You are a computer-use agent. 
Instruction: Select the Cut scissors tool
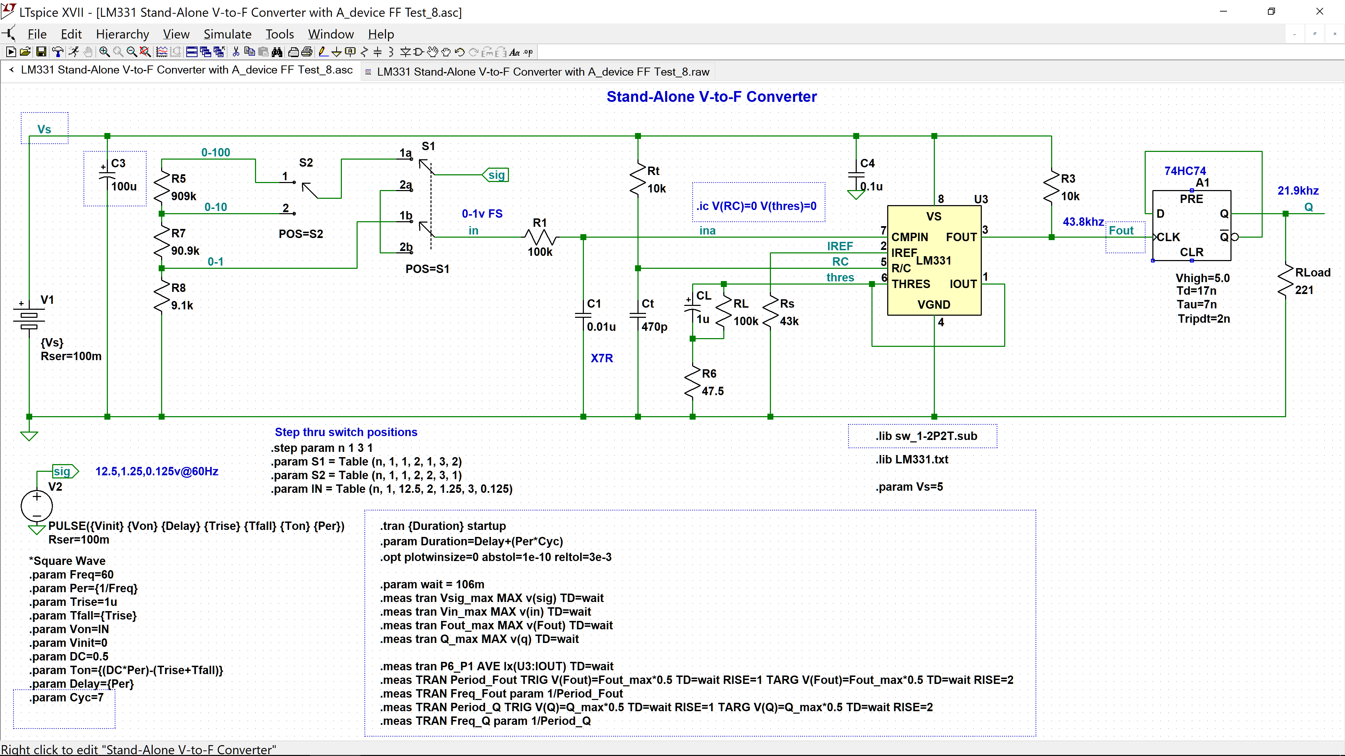point(236,52)
